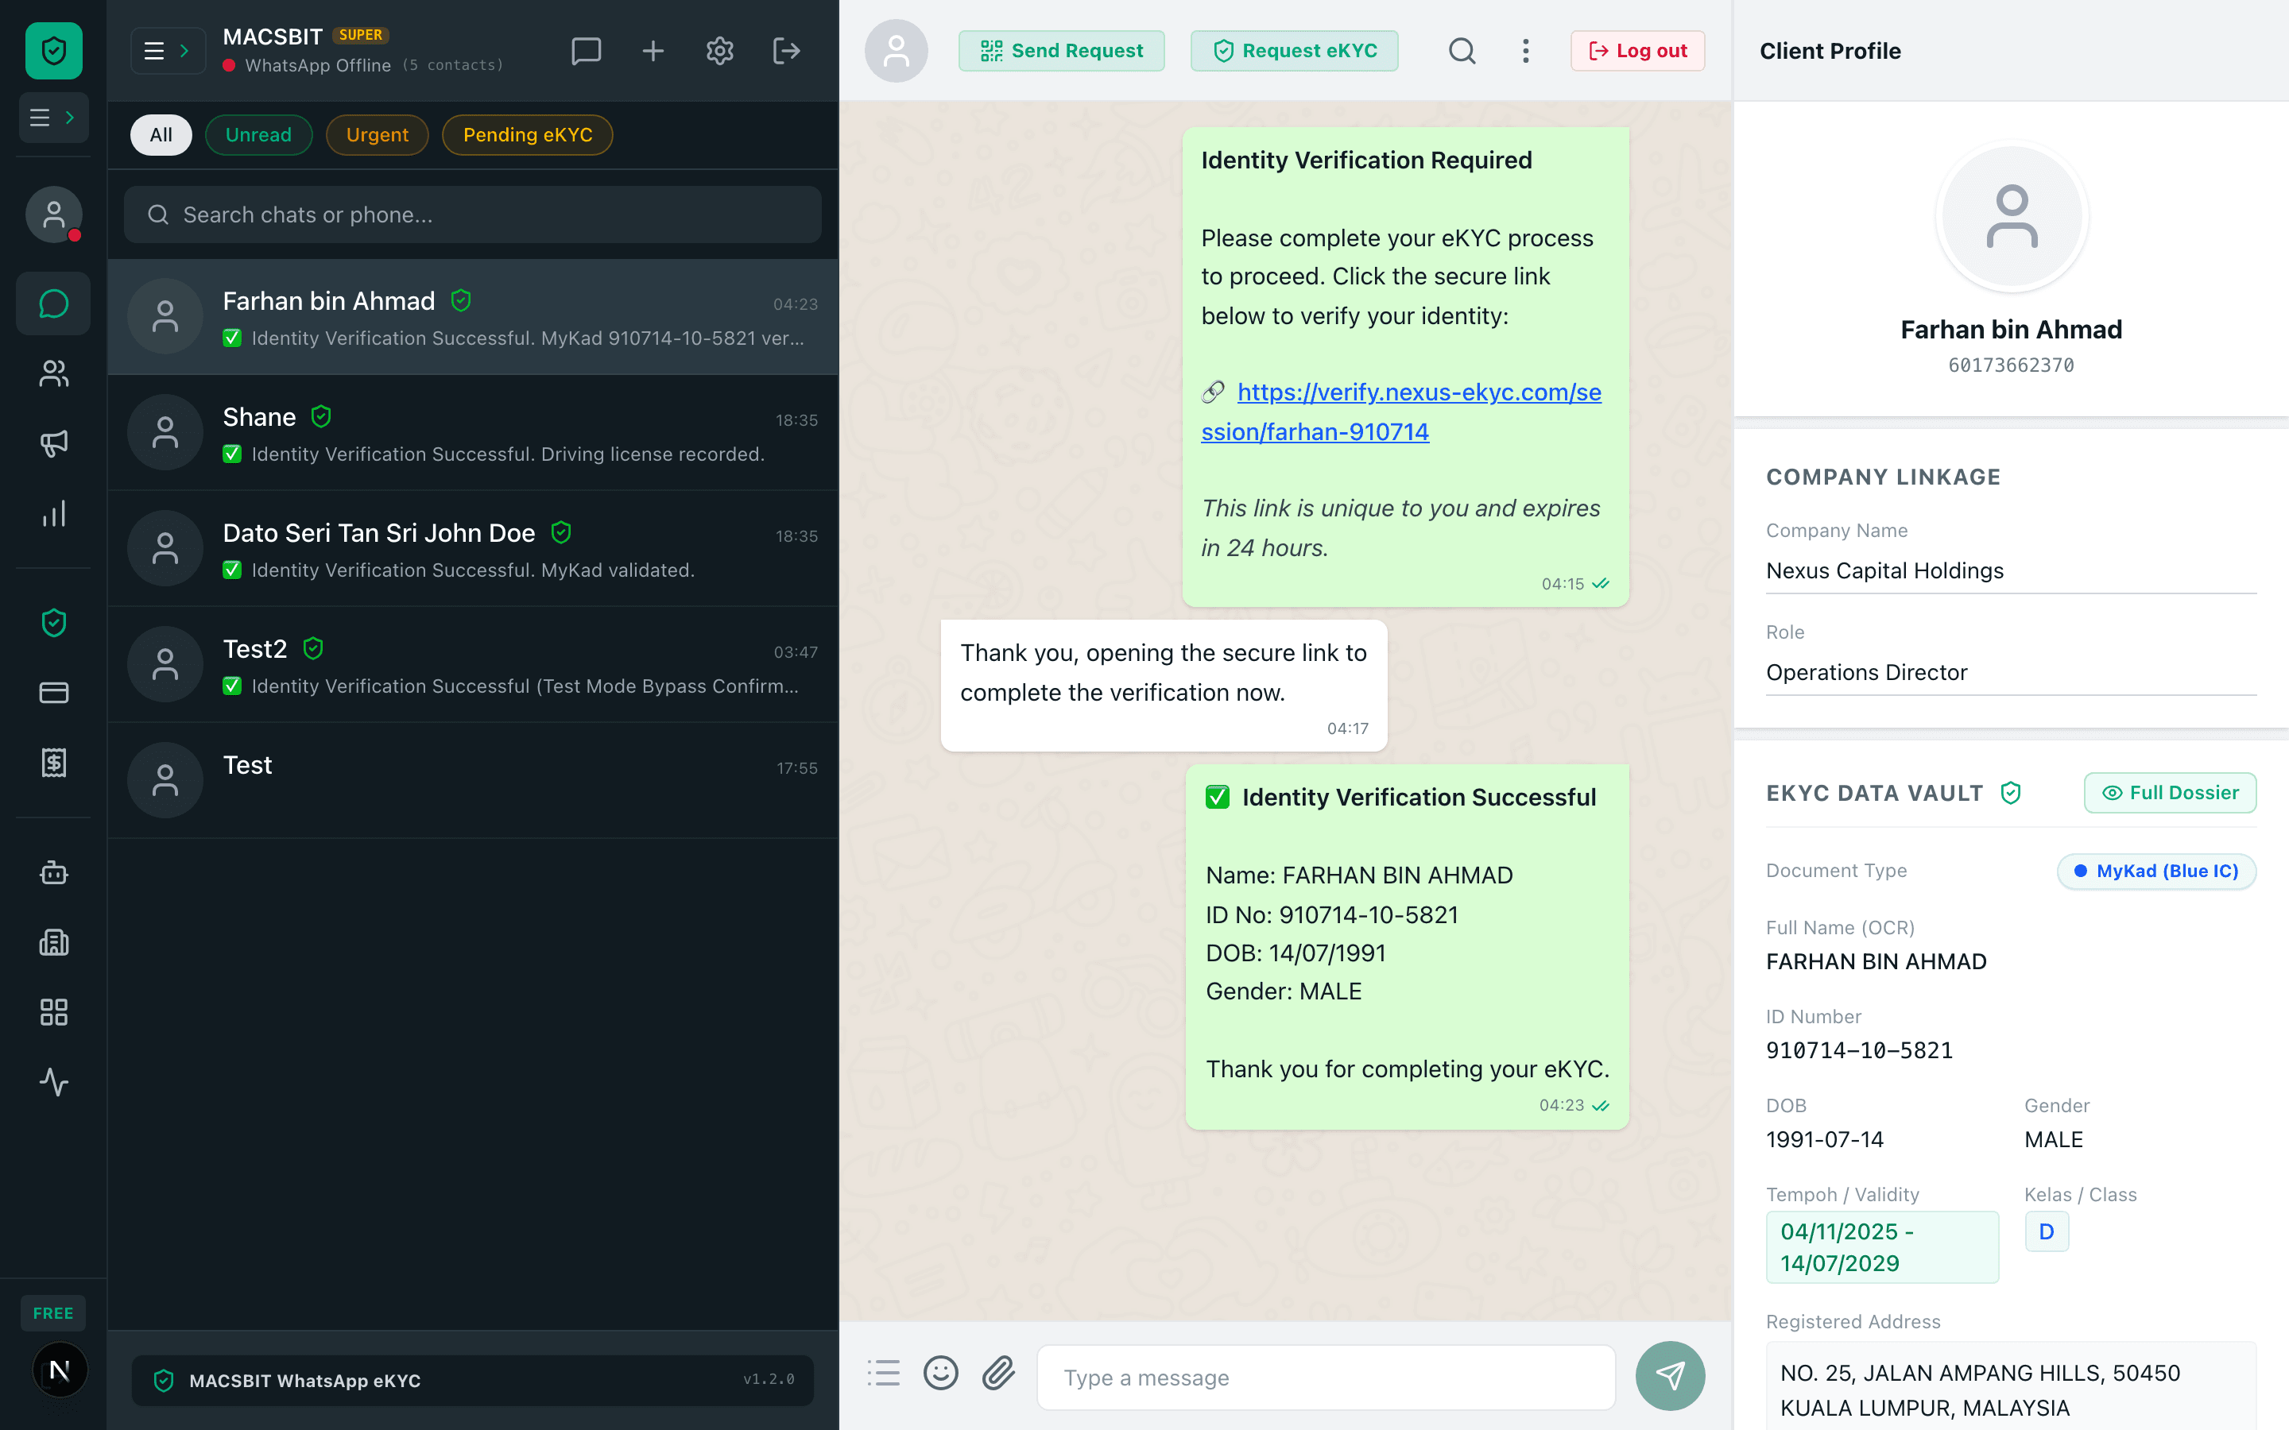2289x1430 pixels.
Task: Open Test2 conversation
Action: (473, 665)
